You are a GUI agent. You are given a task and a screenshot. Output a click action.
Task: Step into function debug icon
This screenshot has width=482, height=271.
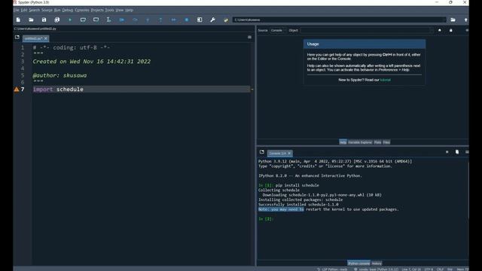148,20
